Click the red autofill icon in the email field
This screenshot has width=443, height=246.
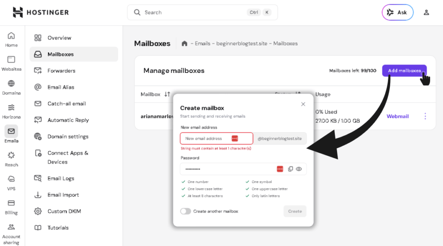(235, 139)
